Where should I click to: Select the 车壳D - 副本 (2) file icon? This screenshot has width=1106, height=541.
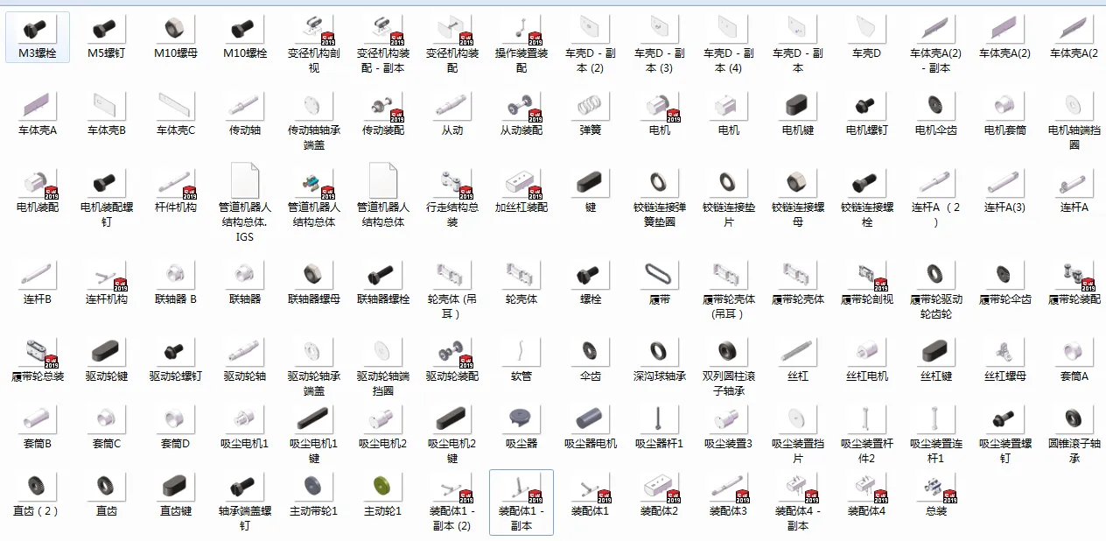point(591,30)
